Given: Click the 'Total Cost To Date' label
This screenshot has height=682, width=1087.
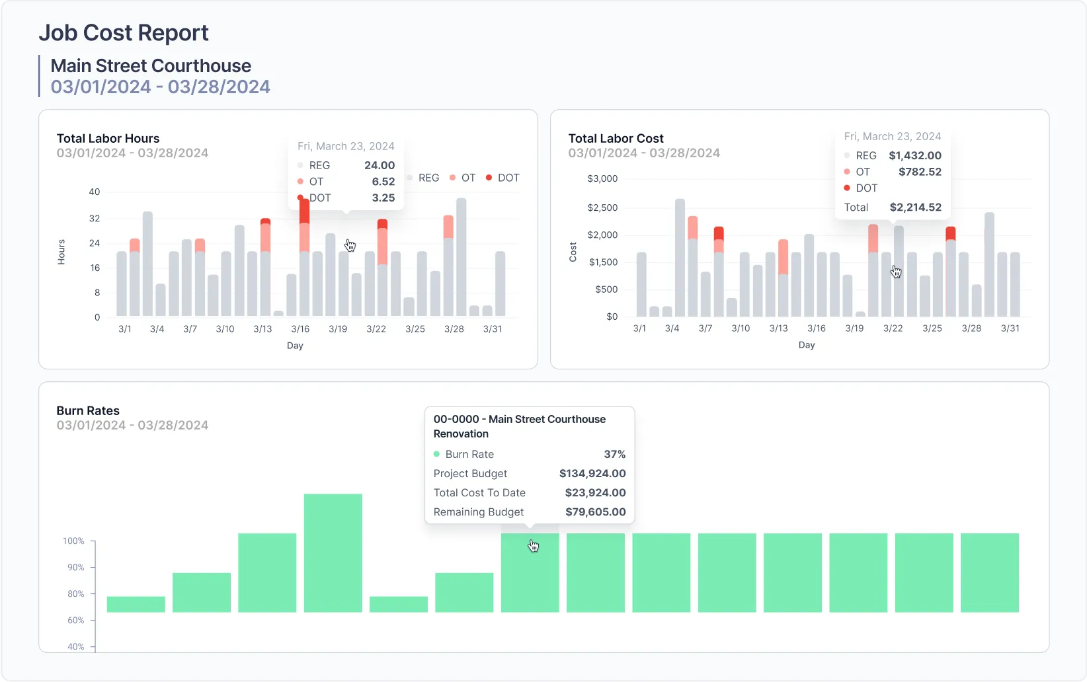Looking at the screenshot, I should coord(479,492).
